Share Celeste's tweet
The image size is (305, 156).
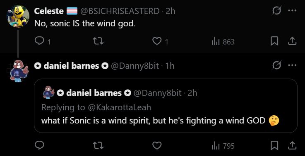click(292, 42)
